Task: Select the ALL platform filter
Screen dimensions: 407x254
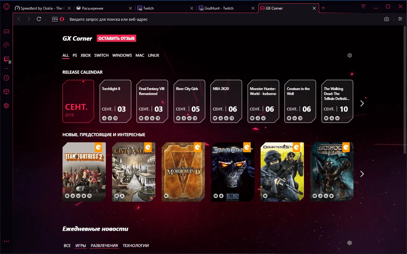Action: [x=66, y=55]
